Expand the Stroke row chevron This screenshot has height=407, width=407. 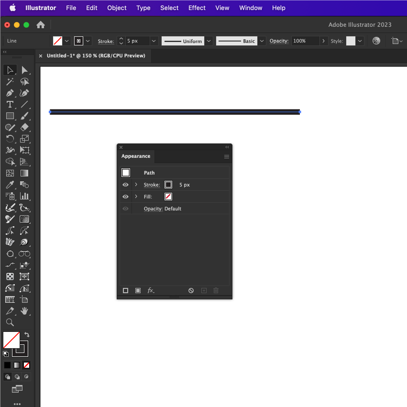[136, 185]
